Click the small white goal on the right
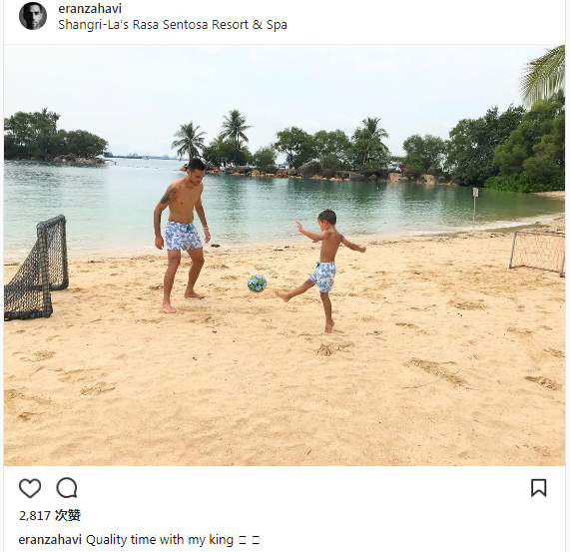 pos(537,253)
